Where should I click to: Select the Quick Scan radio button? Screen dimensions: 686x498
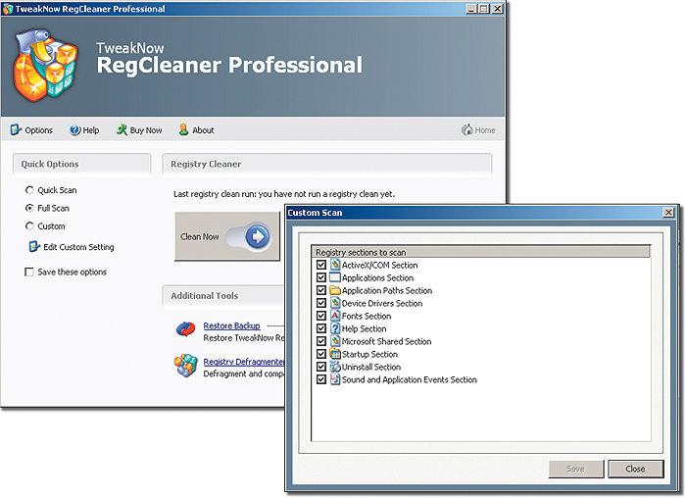coord(29,190)
